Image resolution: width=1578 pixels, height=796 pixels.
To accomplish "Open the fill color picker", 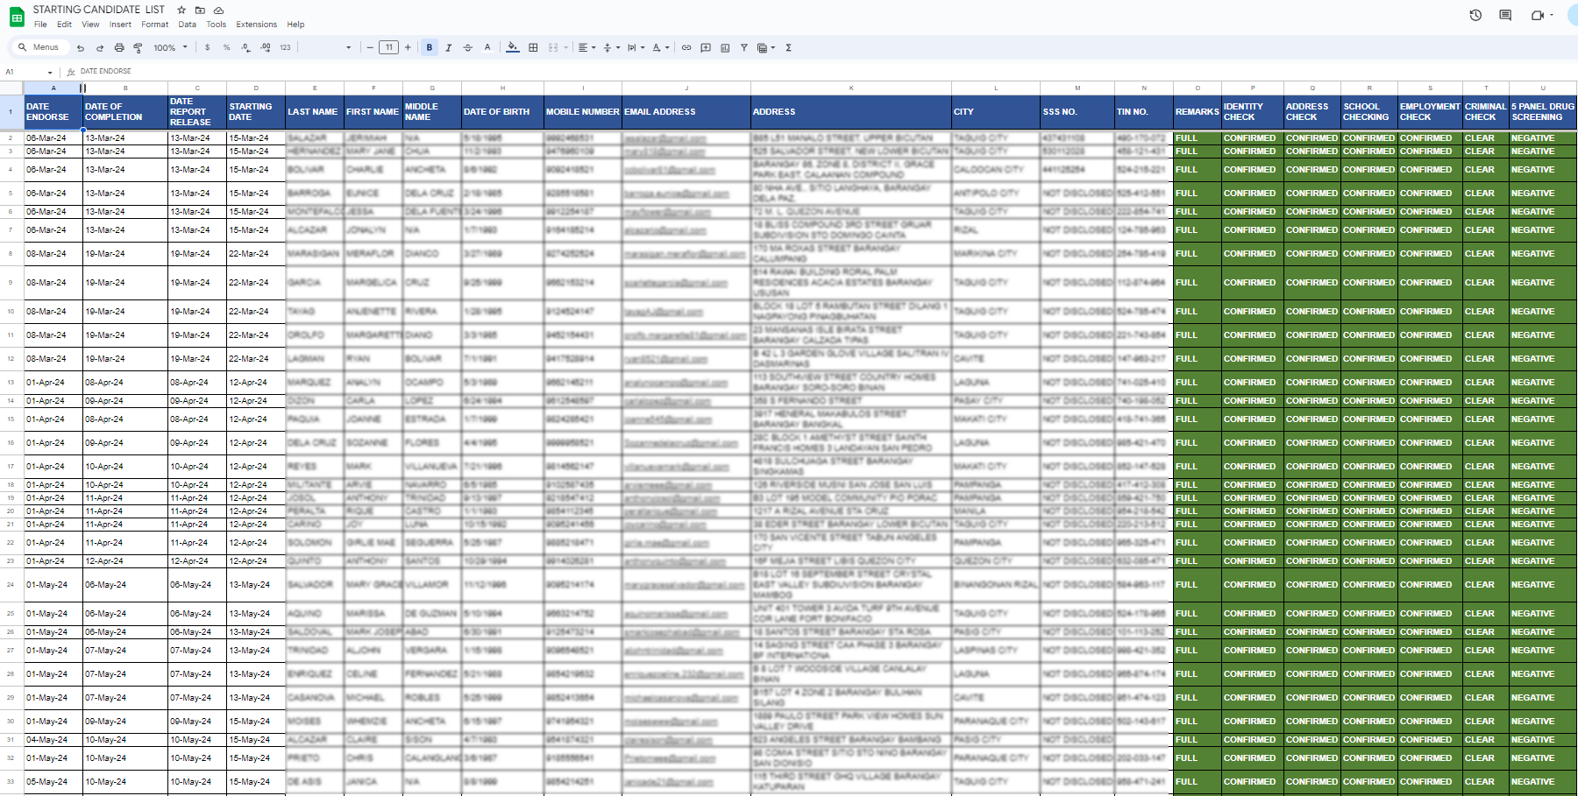I will click(x=513, y=48).
